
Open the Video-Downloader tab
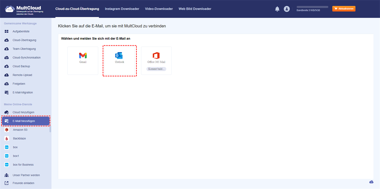159,9
